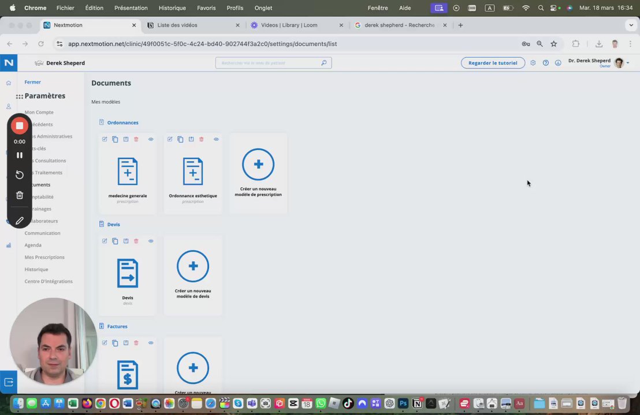Viewport: 640px width, 415px height.
Task: Open the Ordonnance esthetique document thumbnail
Action: (193, 171)
